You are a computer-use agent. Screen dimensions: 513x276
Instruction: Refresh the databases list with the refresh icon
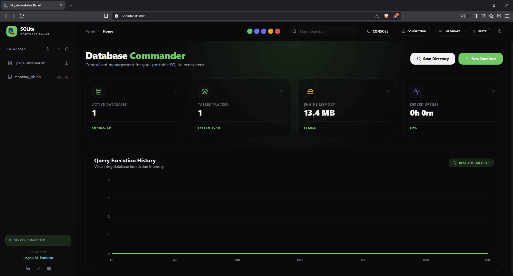pyautogui.click(x=67, y=49)
